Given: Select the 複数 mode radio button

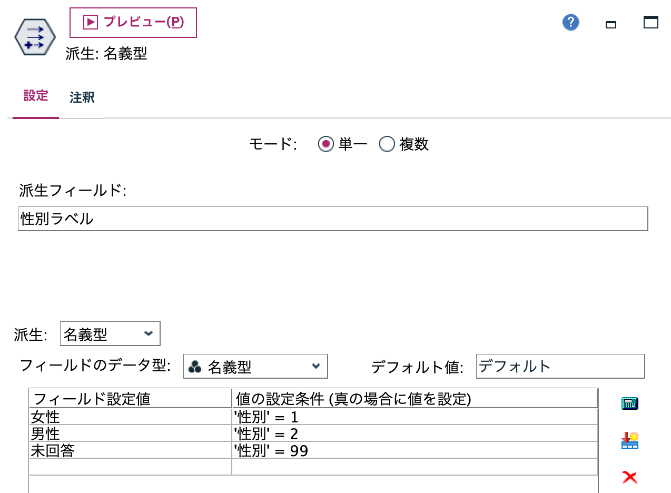Looking at the screenshot, I should click(387, 144).
